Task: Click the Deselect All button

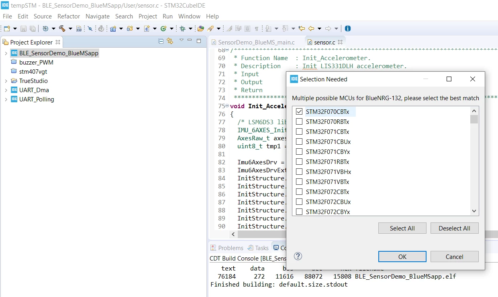Action: [x=454, y=228]
